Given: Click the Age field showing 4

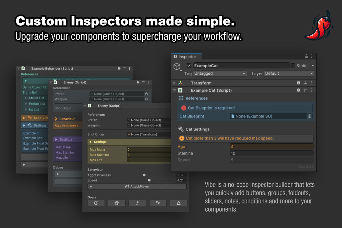Looking at the screenshot, I should pyautogui.click(x=272, y=146).
